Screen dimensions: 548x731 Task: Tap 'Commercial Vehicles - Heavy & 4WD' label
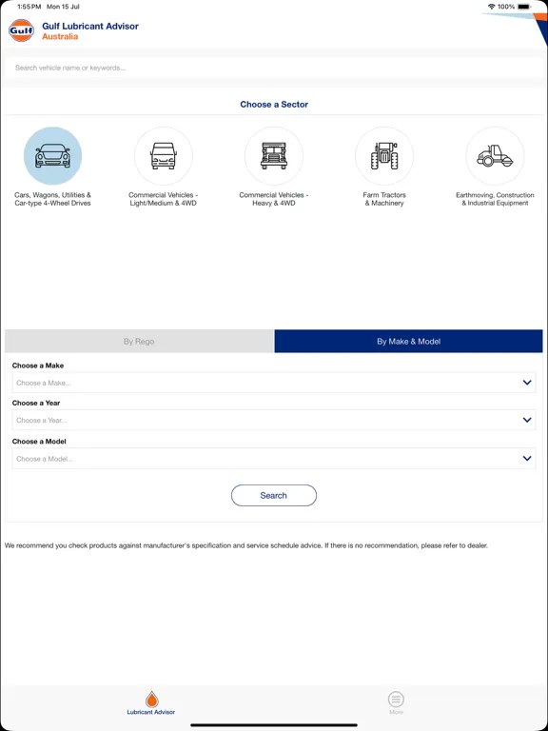tap(274, 199)
